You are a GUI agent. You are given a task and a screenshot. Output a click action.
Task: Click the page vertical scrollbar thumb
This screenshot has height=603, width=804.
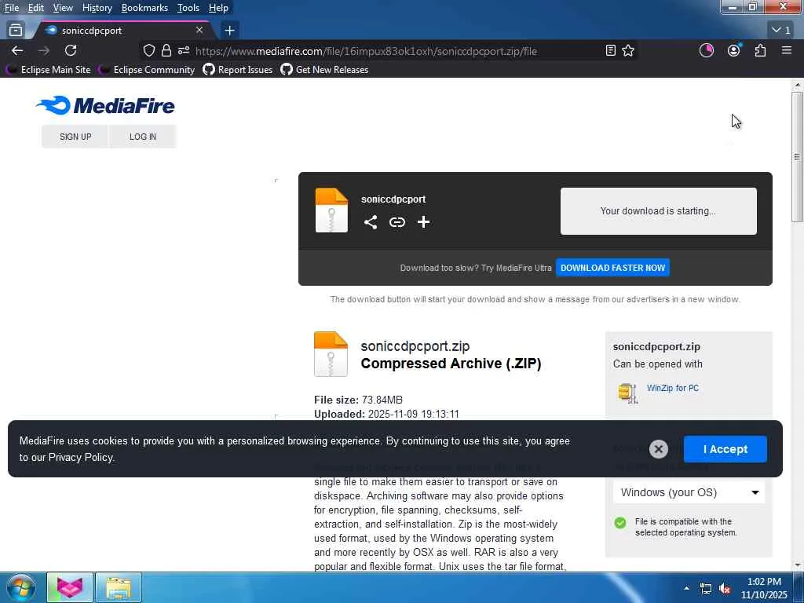pyautogui.click(x=797, y=156)
